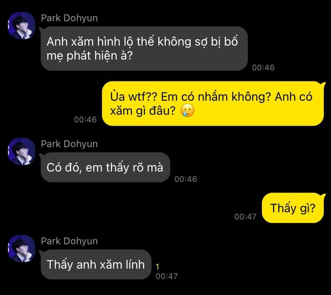
Task: Click the Park Dohyun name above first message
Action: point(69,18)
